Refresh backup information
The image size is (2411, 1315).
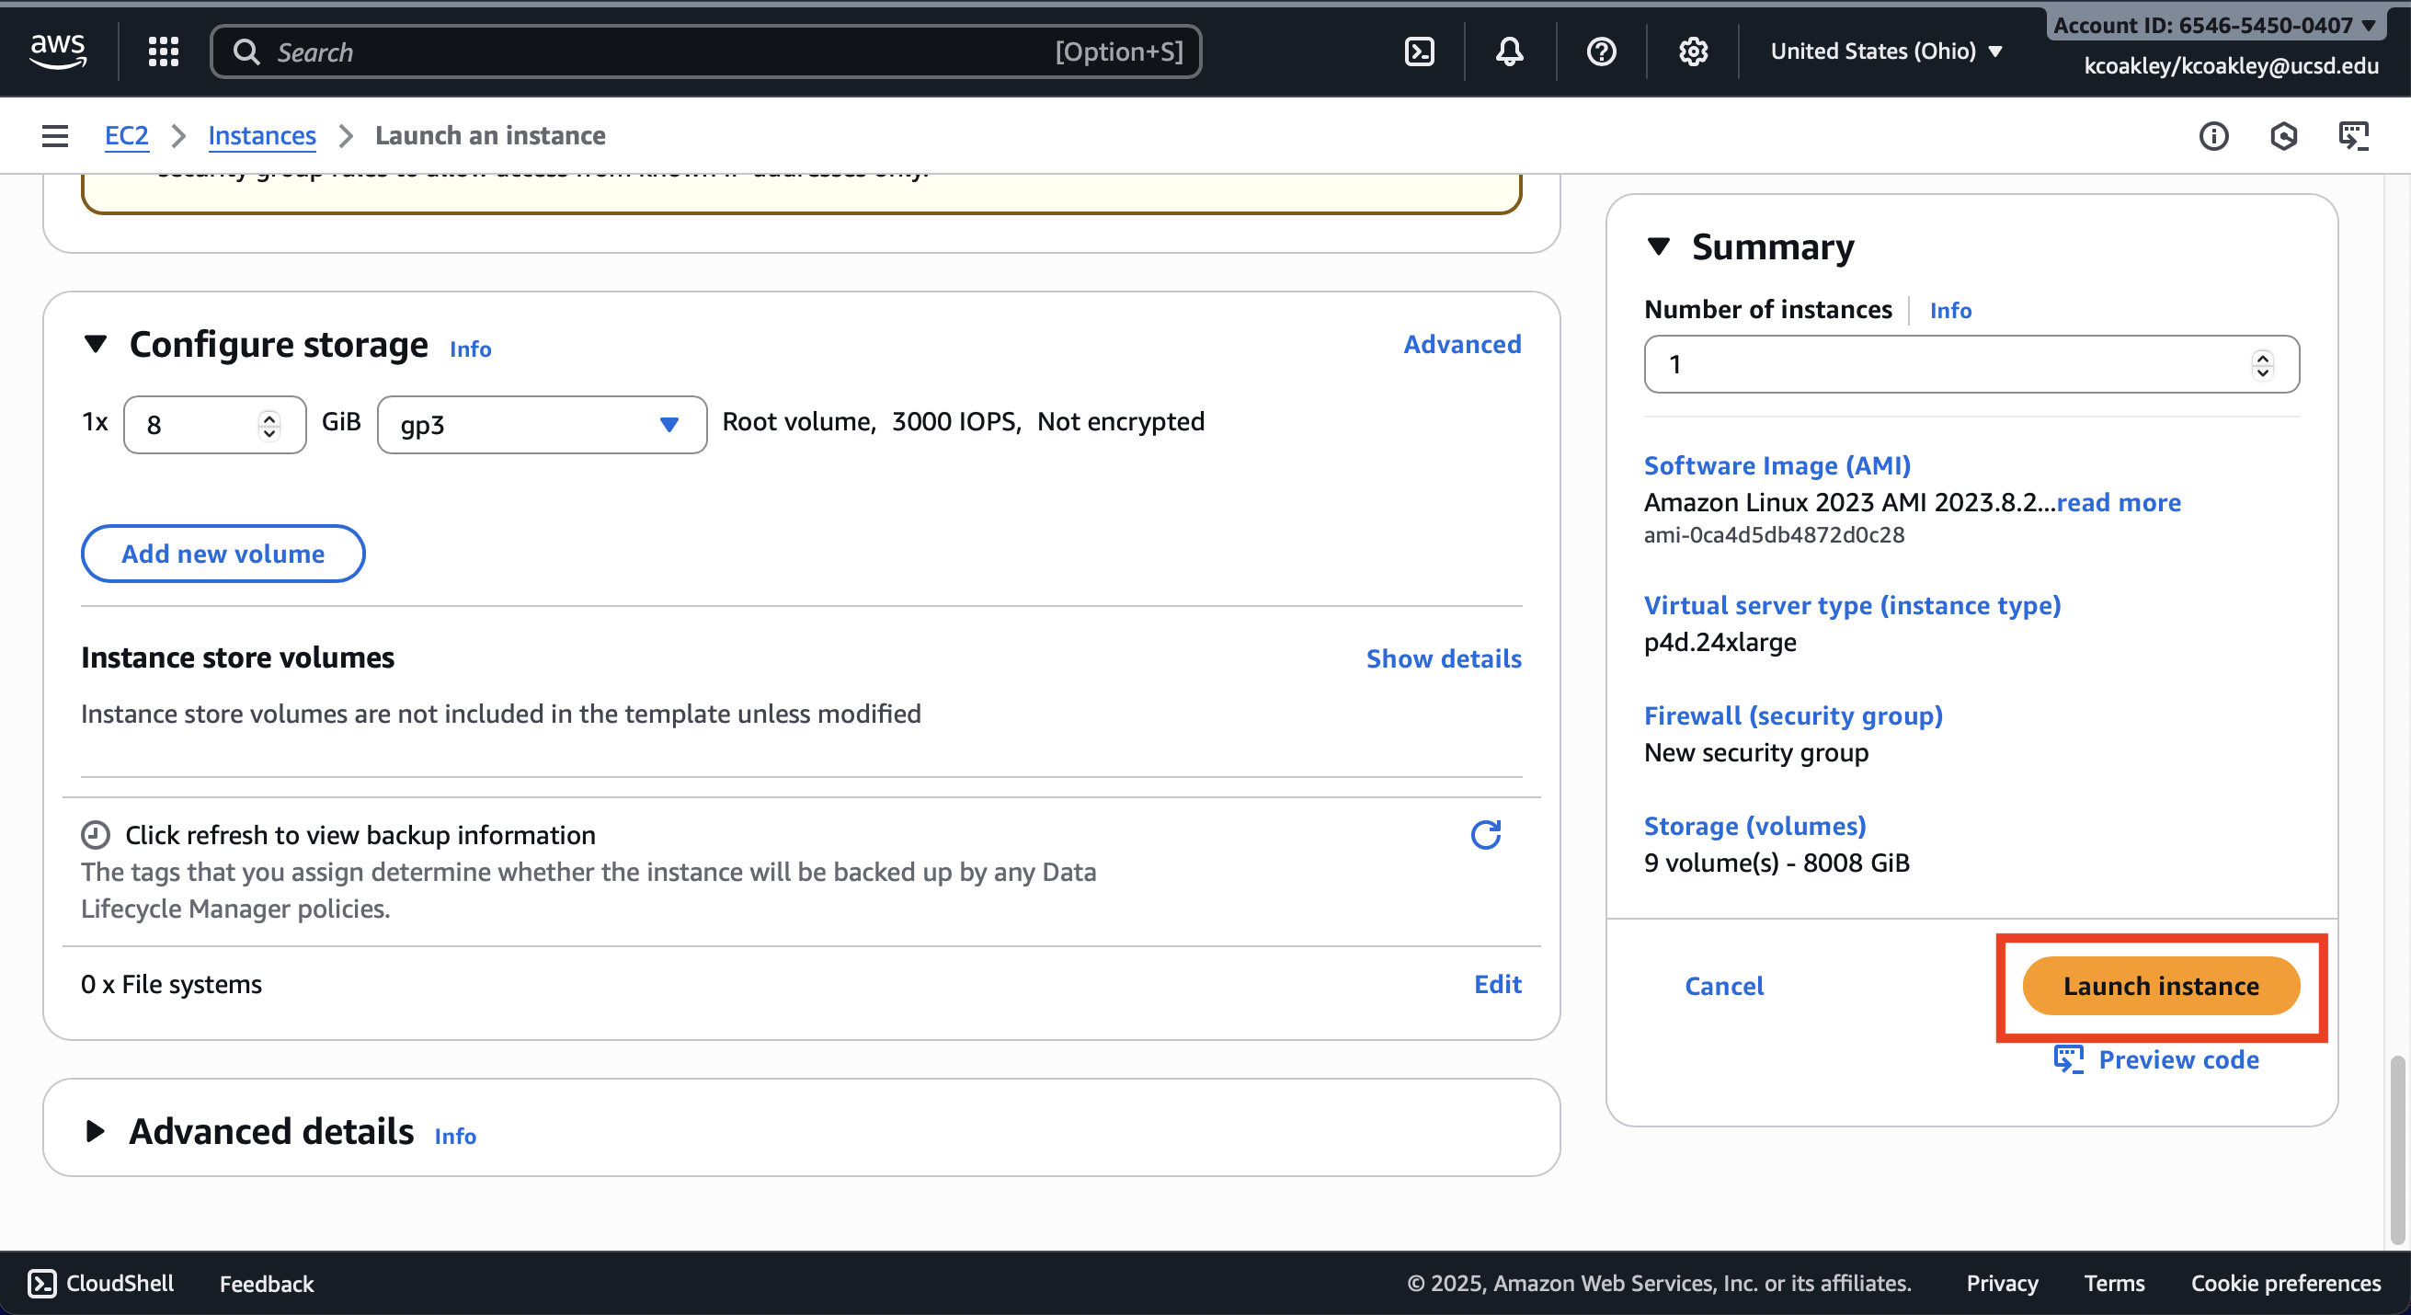point(1485,834)
